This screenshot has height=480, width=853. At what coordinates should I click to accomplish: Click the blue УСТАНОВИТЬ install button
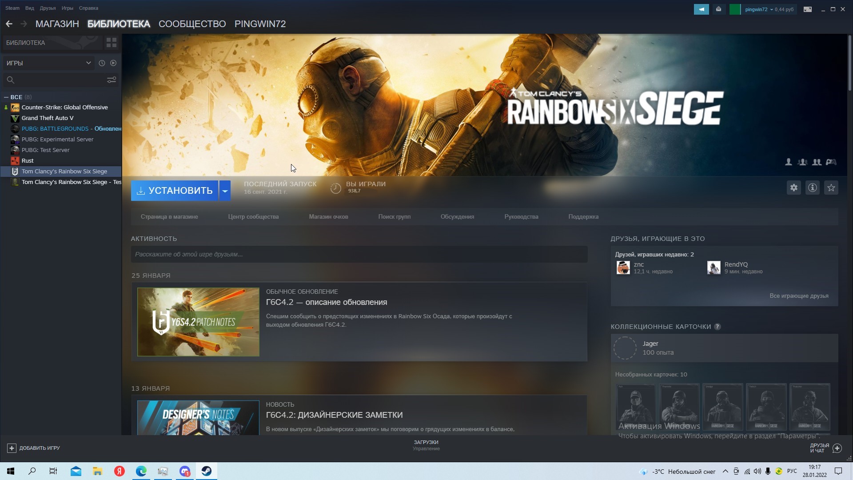pyautogui.click(x=175, y=191)
